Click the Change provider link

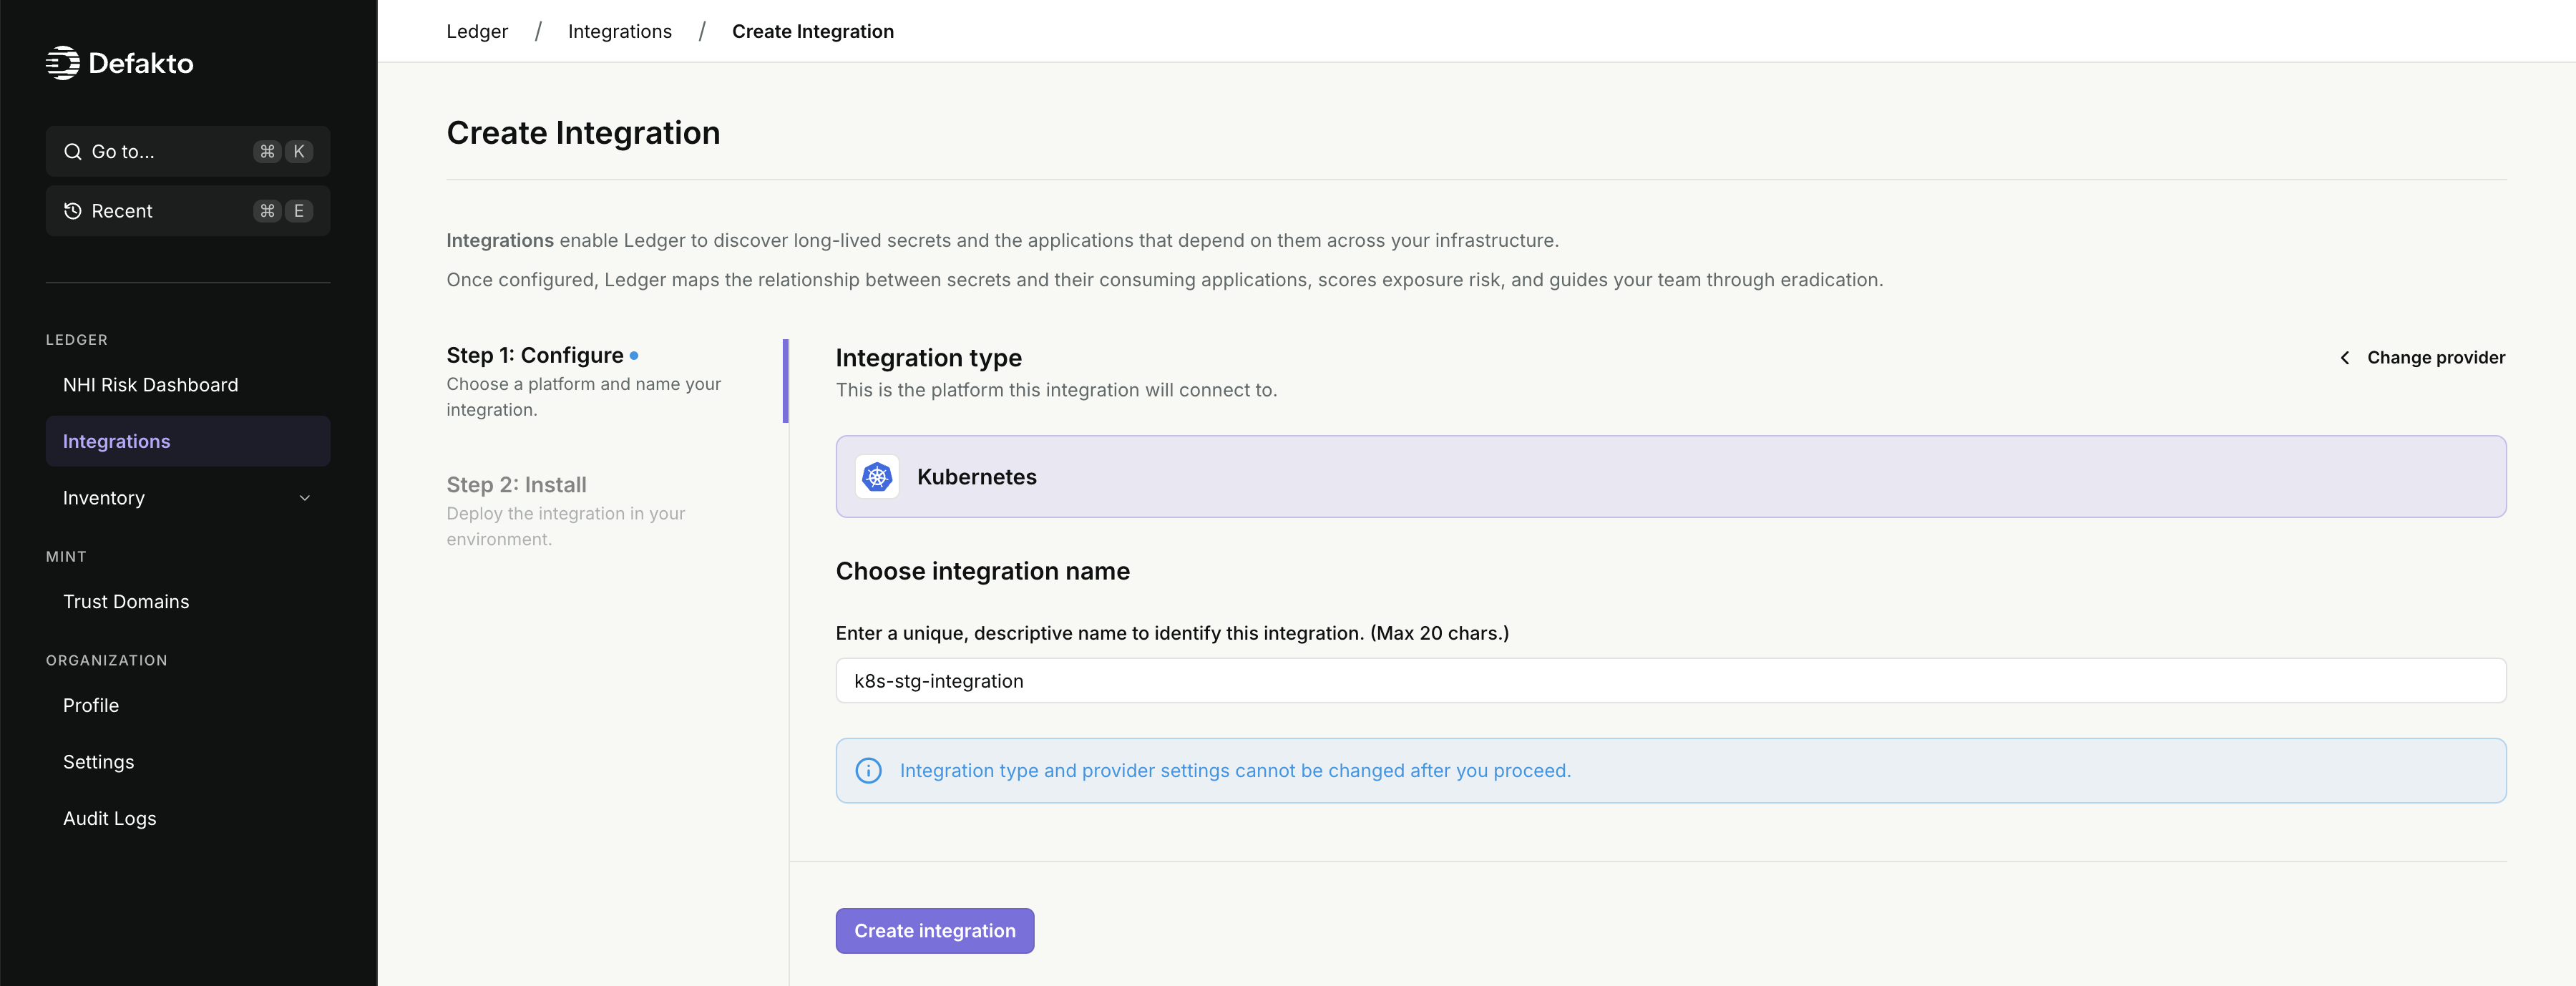(2423, 358)
